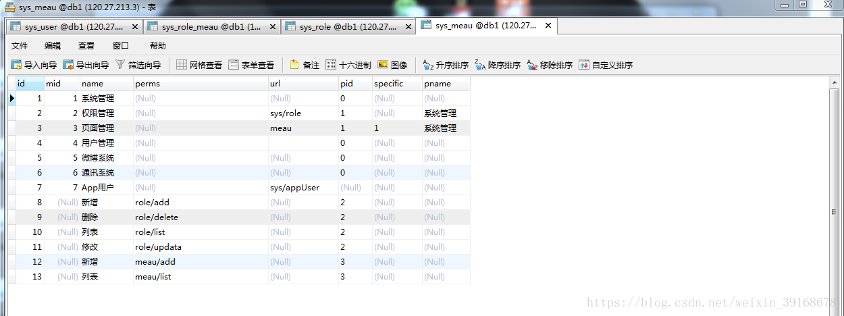The width and height of the screenshot is (844, 316).
Task: Click the perms column header
Action: 201,84
